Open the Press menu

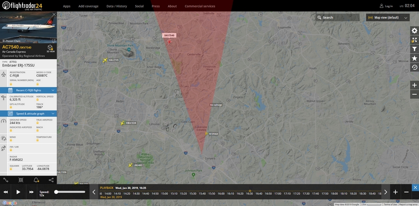pos(156,6)
